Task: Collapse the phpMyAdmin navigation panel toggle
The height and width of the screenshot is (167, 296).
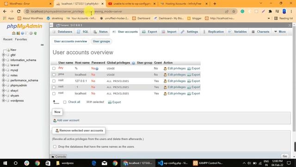Action: click(x=51, y=25)
